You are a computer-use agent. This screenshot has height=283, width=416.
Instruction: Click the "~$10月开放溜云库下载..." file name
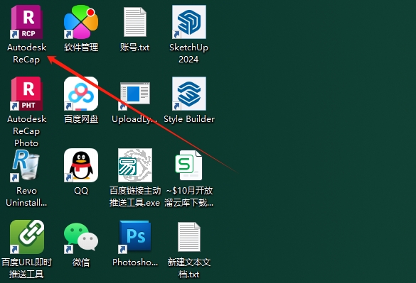pos(189,196)
